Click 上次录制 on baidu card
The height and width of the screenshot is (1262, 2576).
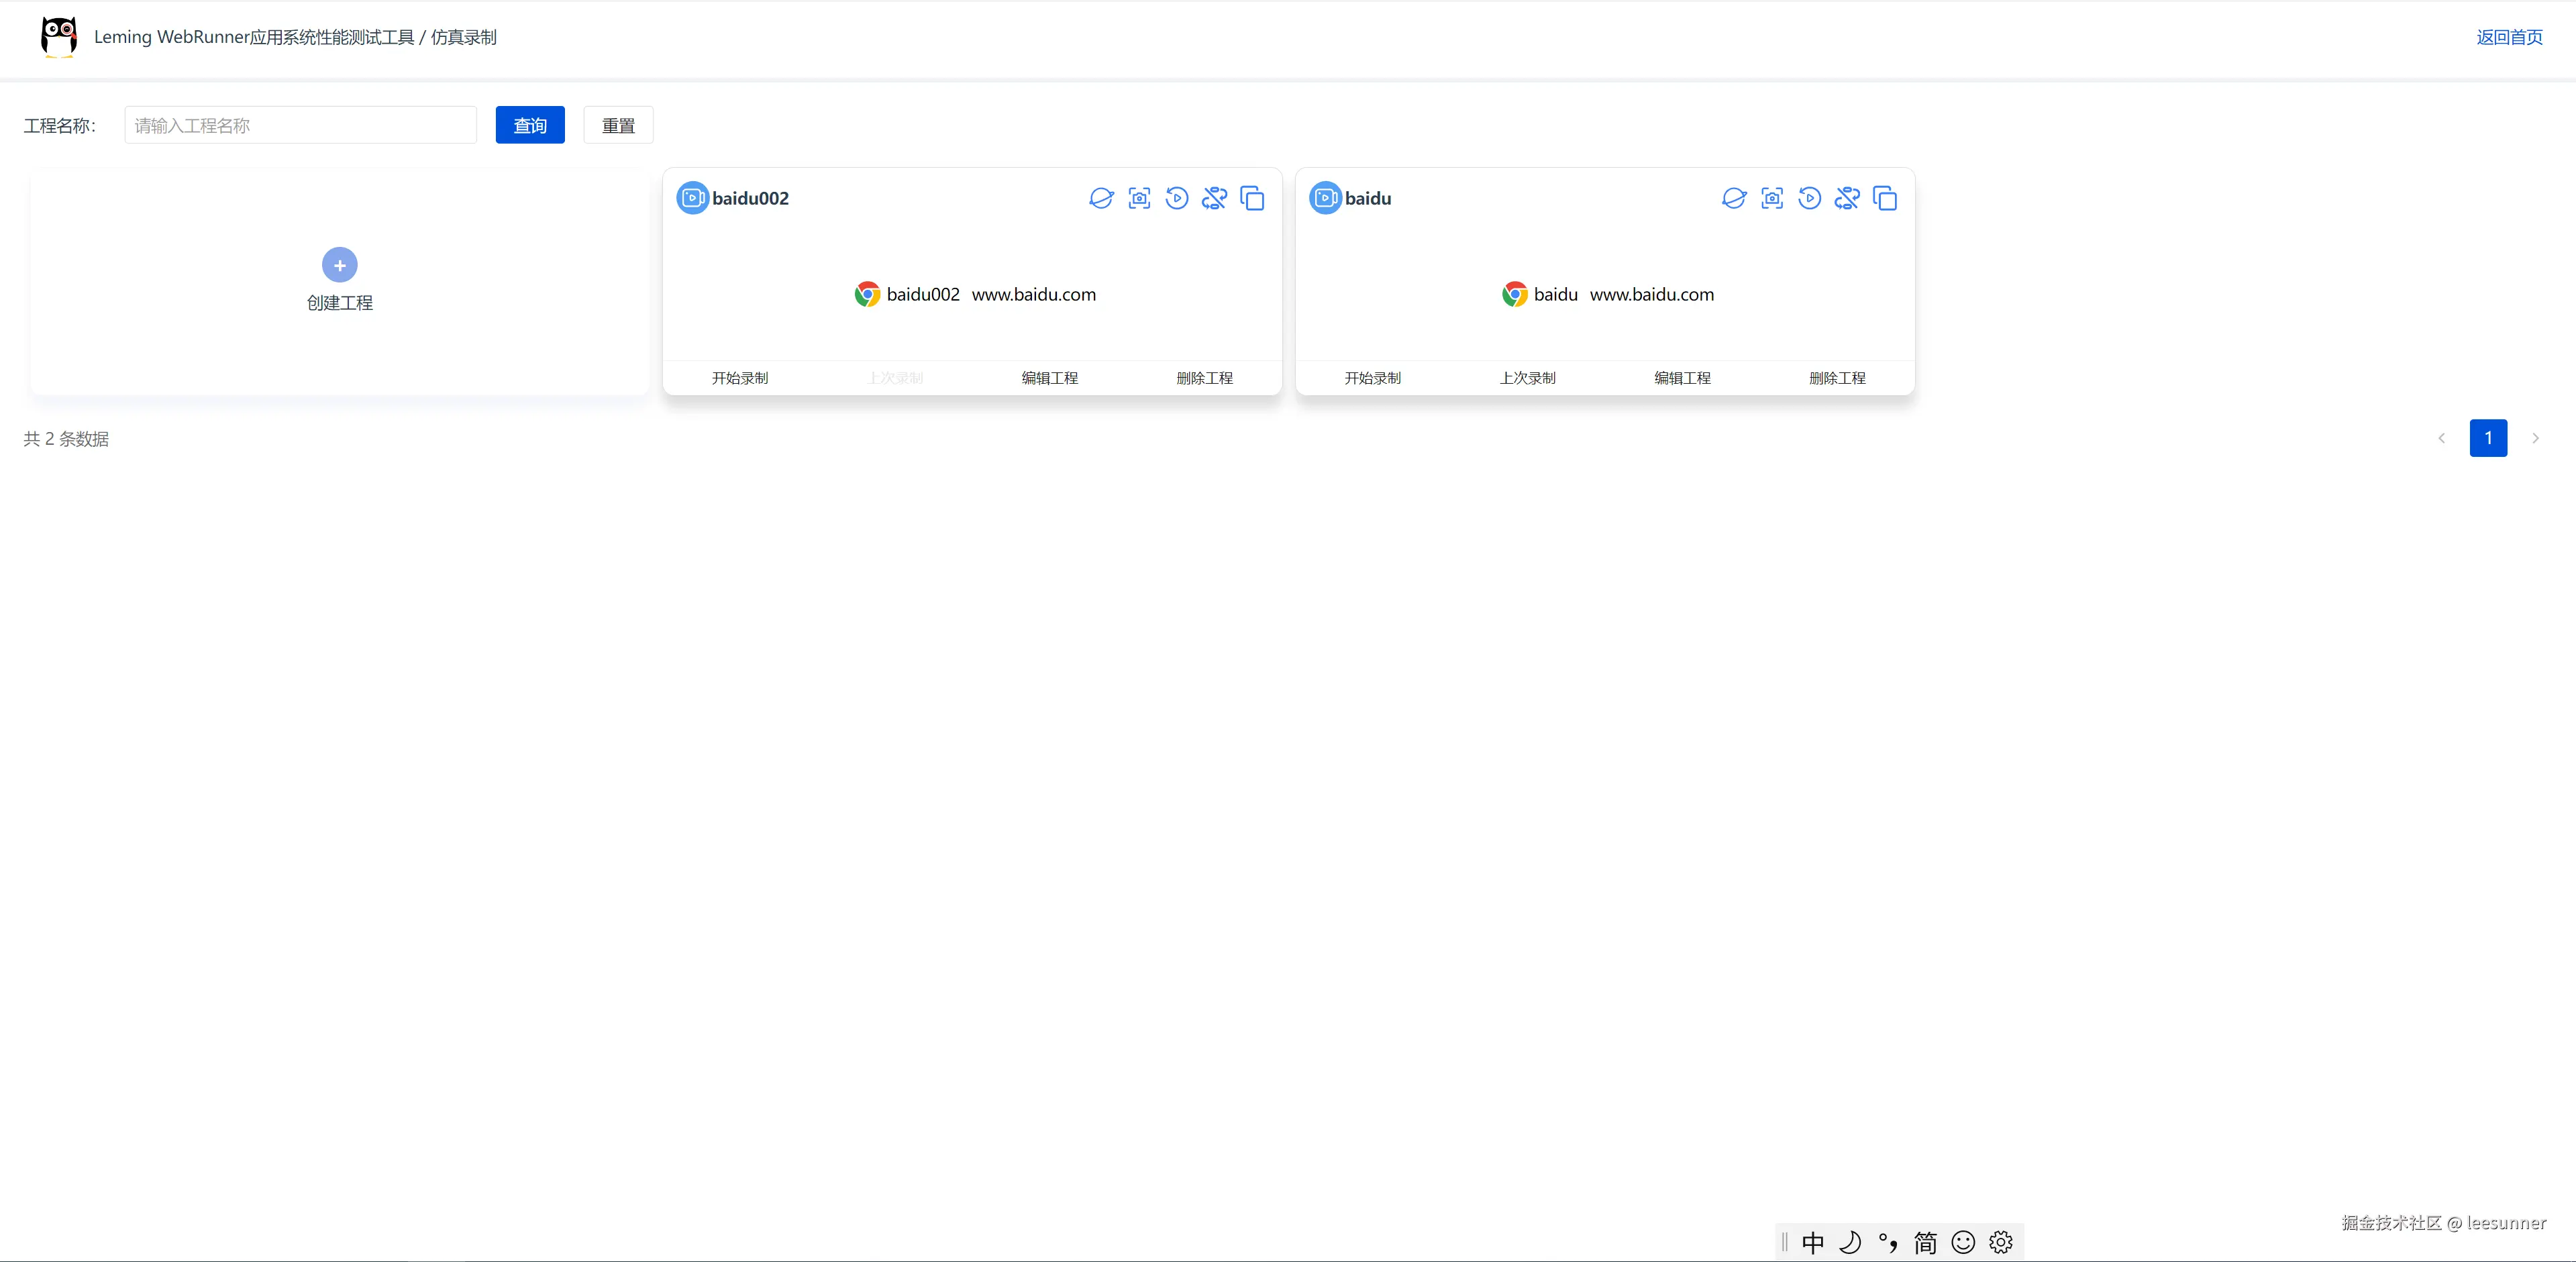1527,378
